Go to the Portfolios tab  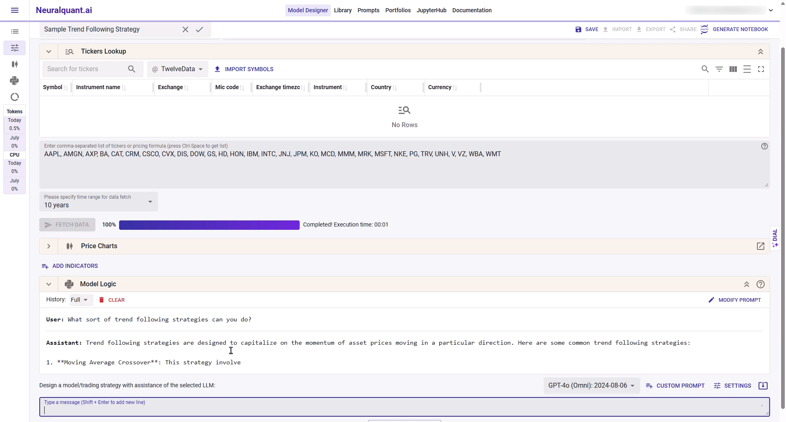click(x=398, y=10)
